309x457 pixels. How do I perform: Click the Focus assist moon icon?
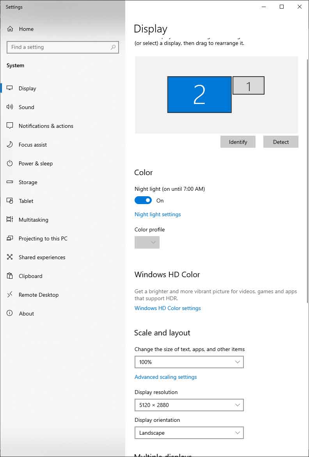pos(10,145)
